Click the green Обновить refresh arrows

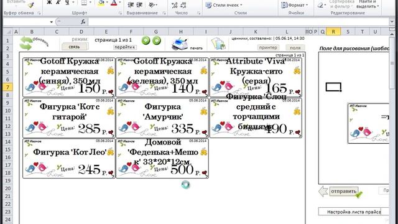point(26,43)
